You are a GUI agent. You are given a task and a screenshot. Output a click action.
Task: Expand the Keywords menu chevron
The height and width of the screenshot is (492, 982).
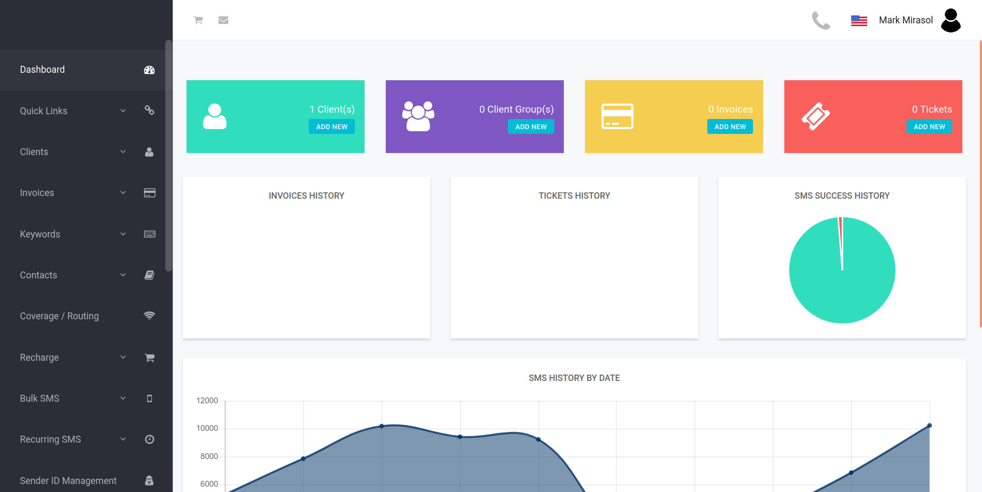123,234
